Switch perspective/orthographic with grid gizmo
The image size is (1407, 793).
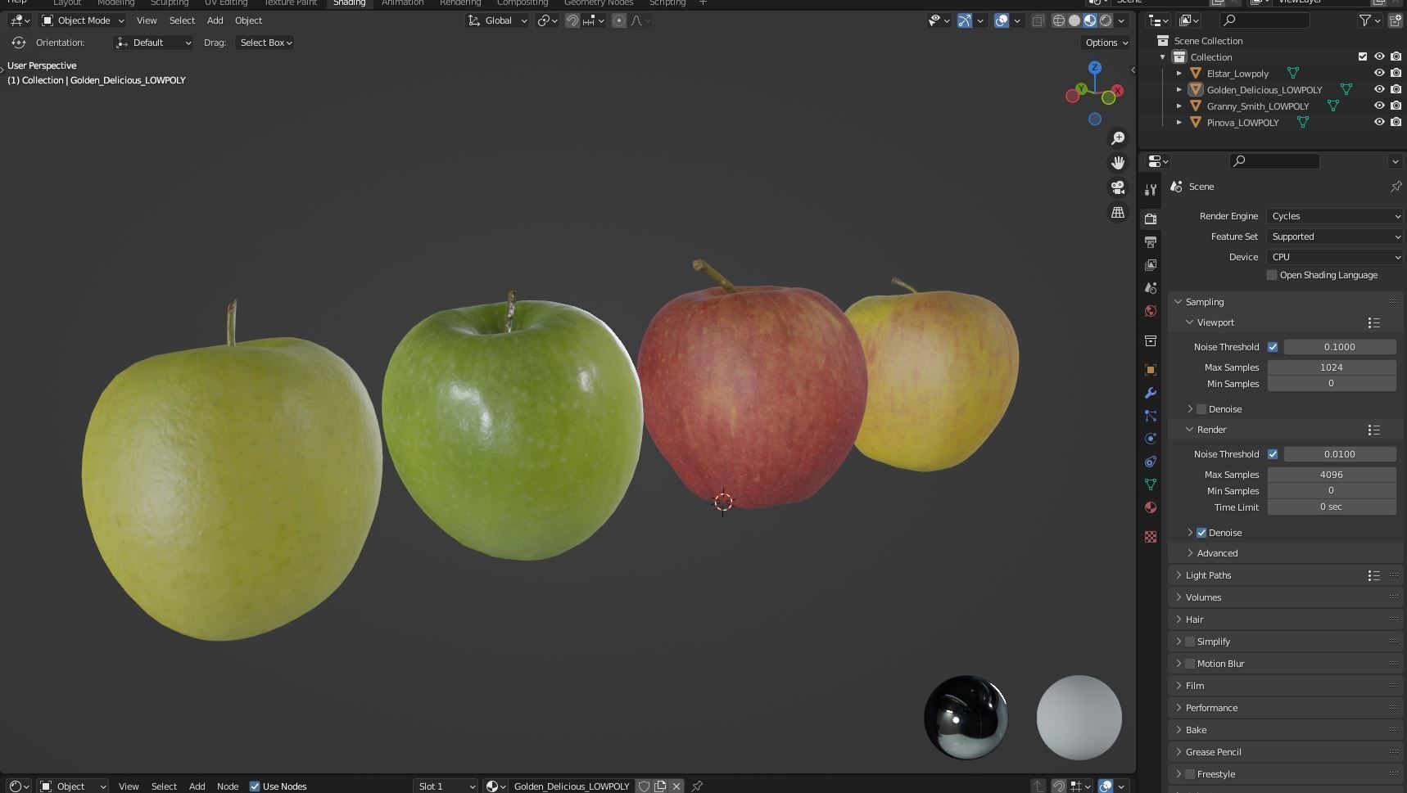coord(1117,212)
